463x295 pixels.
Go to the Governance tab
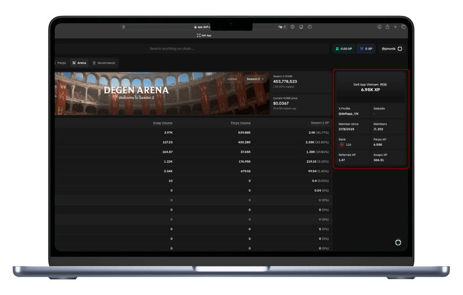104,63
